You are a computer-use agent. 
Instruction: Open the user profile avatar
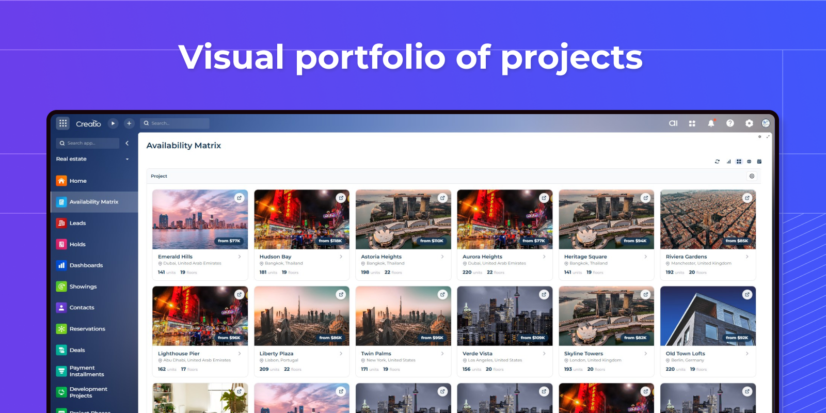[766, 123]
